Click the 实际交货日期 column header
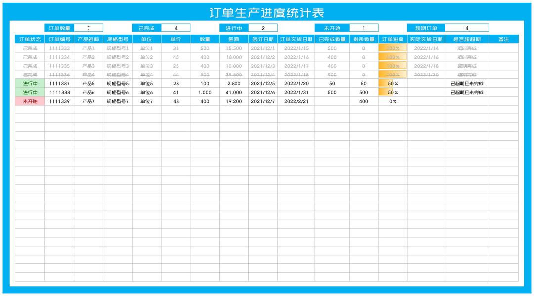This screenshot has height=296, width=534. [x=426, y=39]
